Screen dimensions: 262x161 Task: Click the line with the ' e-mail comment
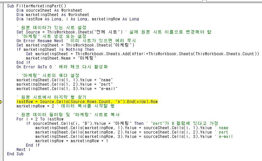coord(134,136)
